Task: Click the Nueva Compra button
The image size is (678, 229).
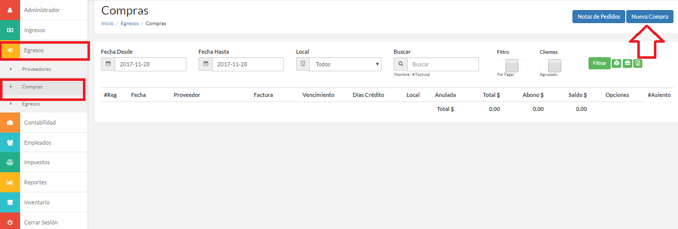Action: (x=650, y=17)
